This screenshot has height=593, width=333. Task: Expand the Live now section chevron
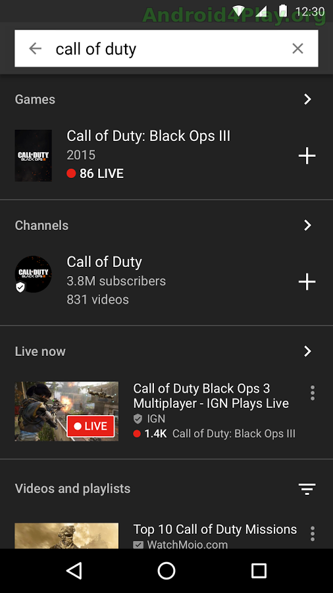(308, 351)
